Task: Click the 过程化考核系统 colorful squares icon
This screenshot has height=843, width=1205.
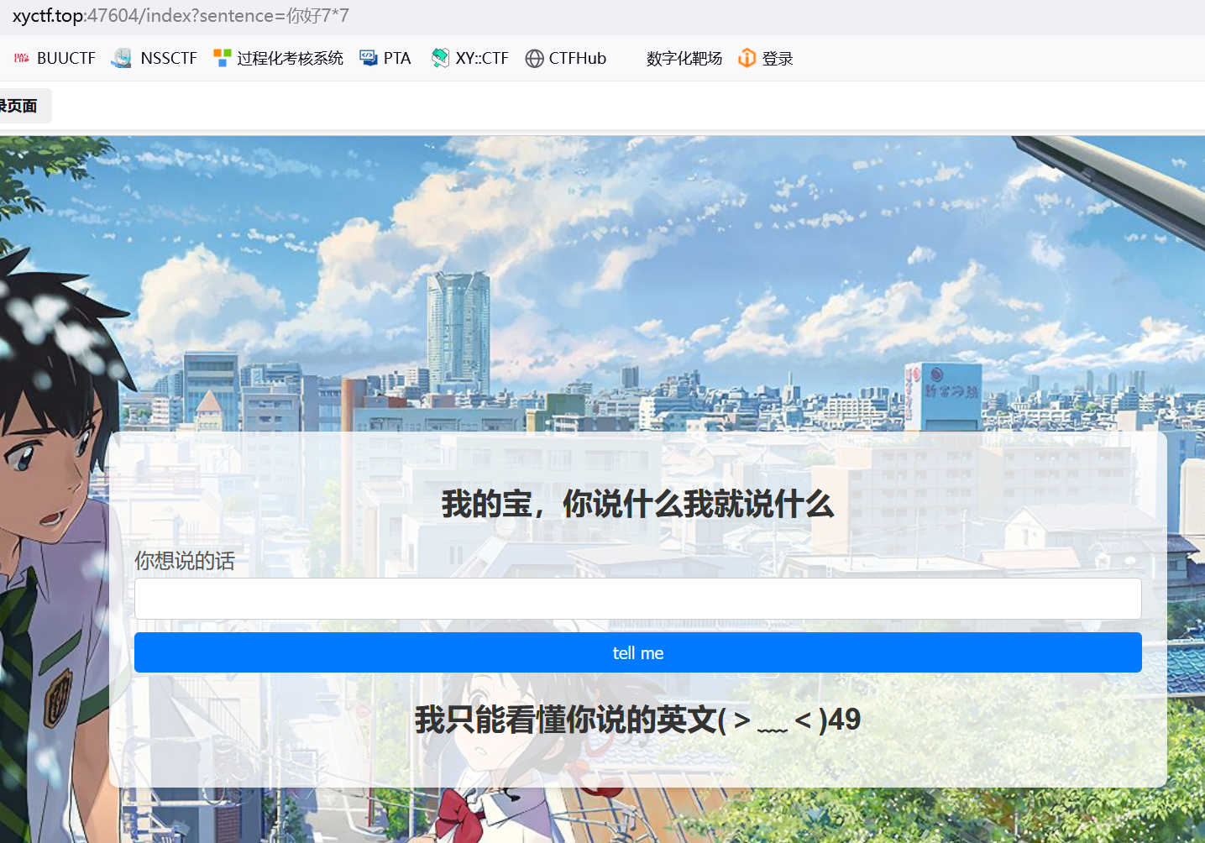Action: (223, 58)
